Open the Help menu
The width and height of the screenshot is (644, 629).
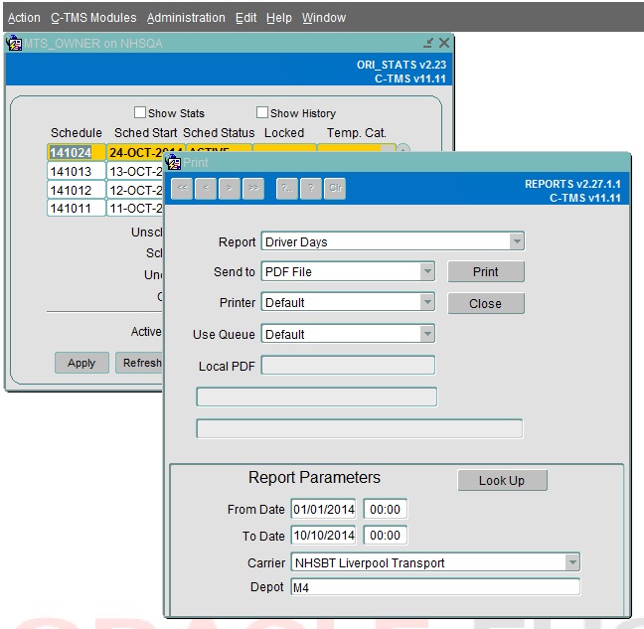(x=279, y=18)
